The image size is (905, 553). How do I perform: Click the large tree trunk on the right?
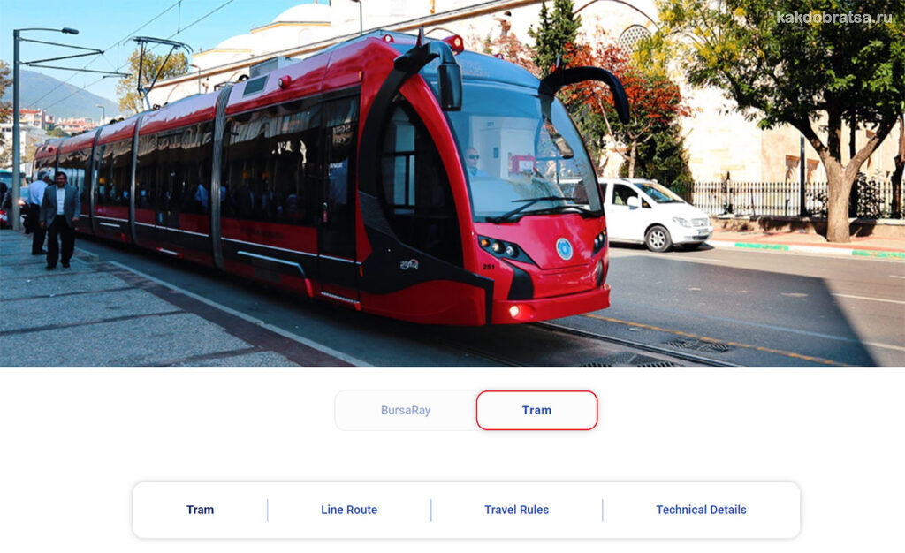[x=839, y=196]
